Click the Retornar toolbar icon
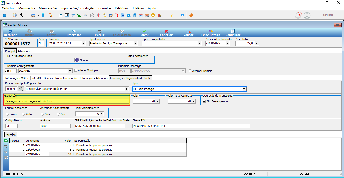This screenshot has width=344, height=178. tap(10, 31)
